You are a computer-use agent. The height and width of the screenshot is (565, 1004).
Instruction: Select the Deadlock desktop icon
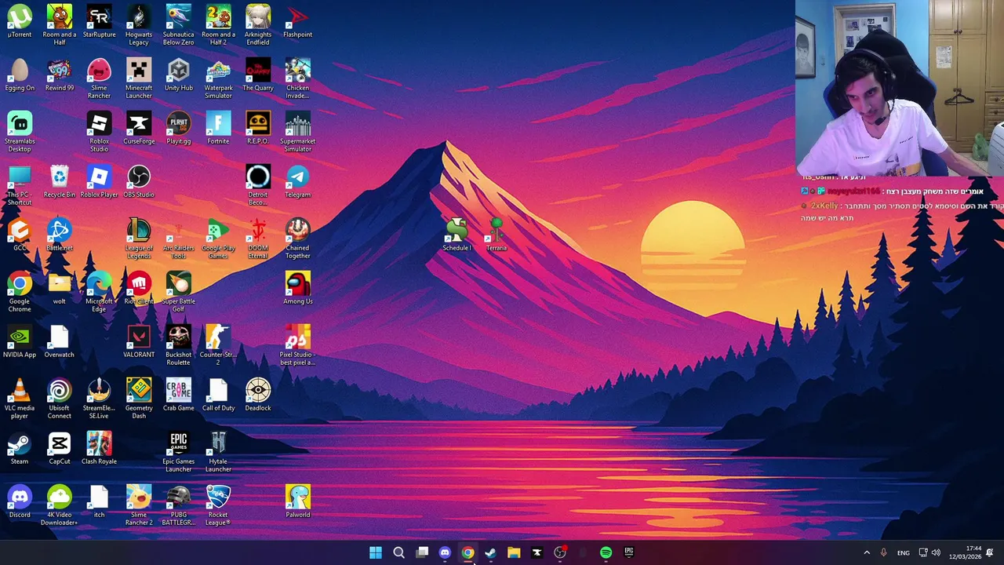pos(258,395)
